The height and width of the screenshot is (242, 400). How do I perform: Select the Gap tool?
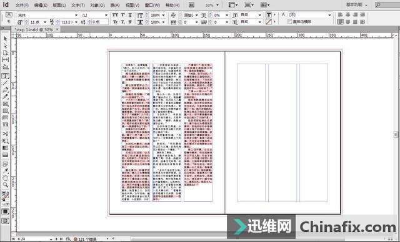pos(6,59)
